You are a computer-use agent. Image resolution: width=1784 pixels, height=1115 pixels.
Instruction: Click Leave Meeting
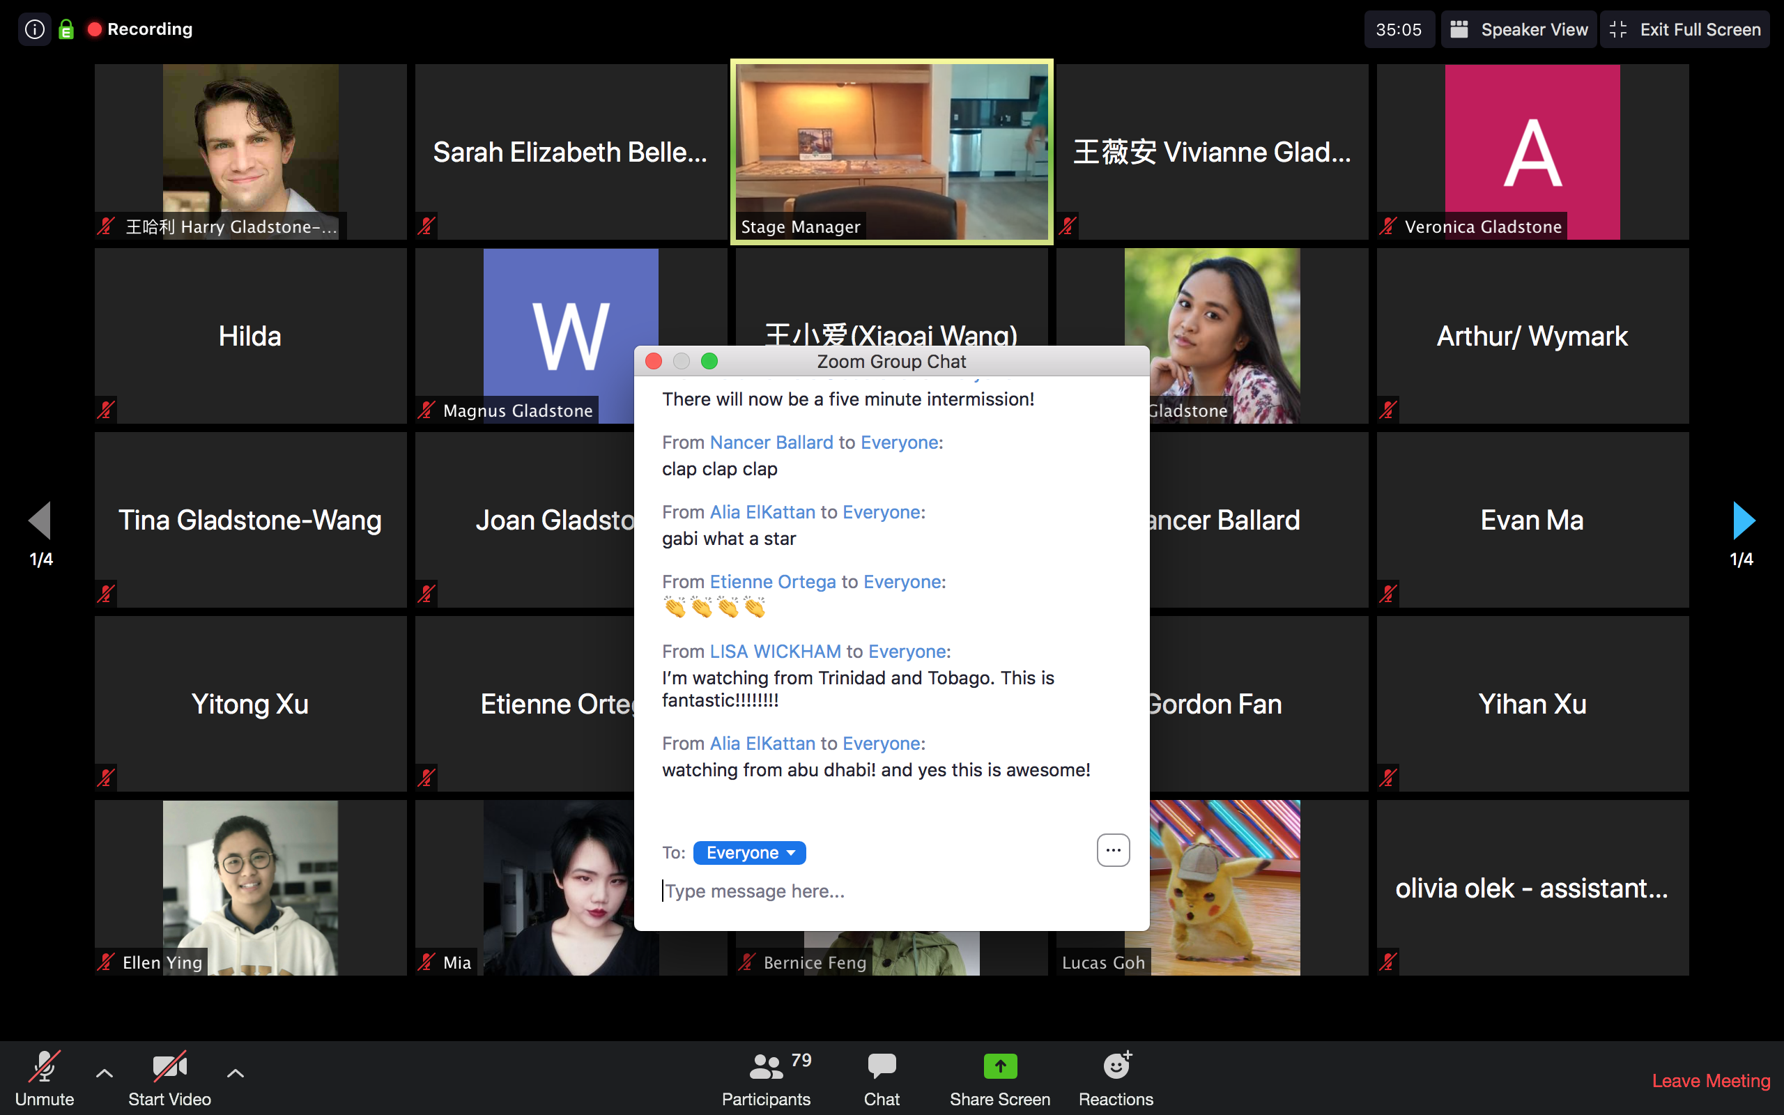(x=1710, y=1080)
